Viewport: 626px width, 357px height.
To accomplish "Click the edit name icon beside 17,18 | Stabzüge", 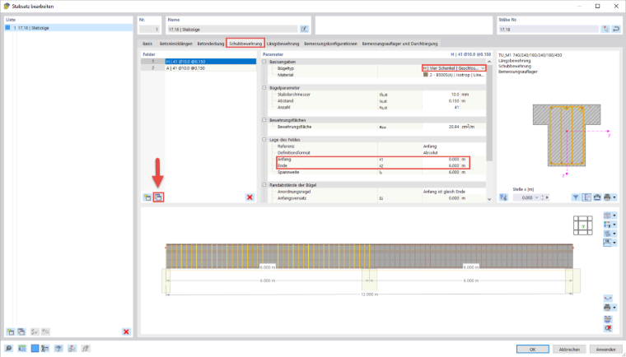I will (x=305, y=29).
